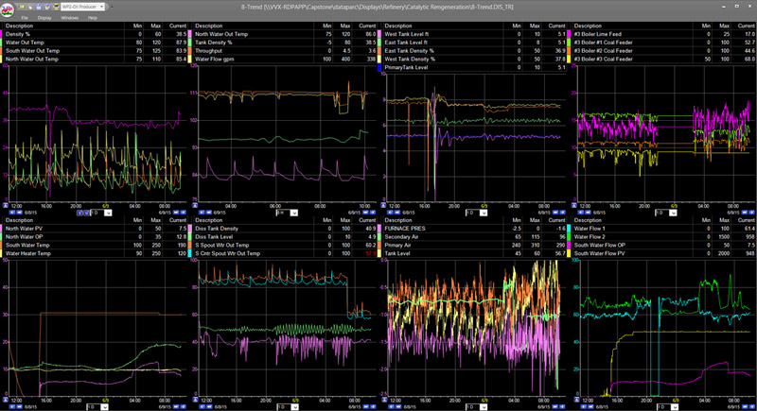
Task: Click the trend icon below the West Tank Level chart axis
Action: 383,205
